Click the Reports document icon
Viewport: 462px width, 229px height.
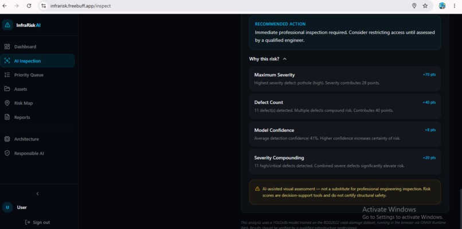click(x=7, y=117)
